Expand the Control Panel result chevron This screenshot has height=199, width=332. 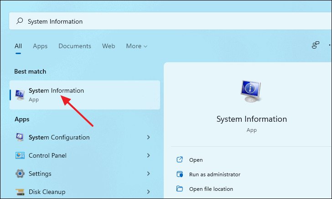coord(148,155)
